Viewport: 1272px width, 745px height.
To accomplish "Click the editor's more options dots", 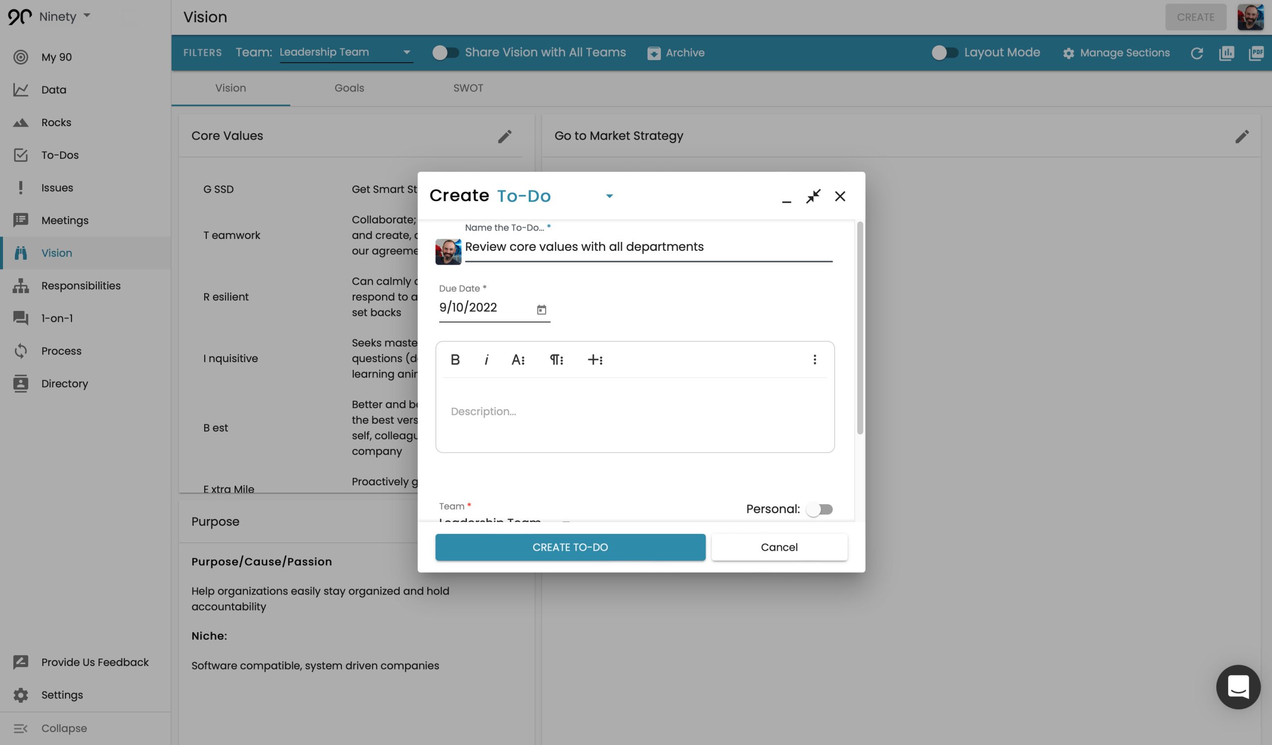I will coord(814,360).
